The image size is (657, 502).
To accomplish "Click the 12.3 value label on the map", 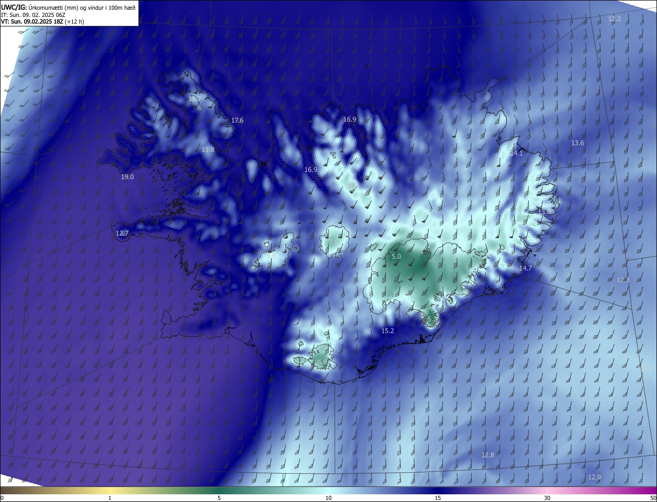I will tap(623, 280).
